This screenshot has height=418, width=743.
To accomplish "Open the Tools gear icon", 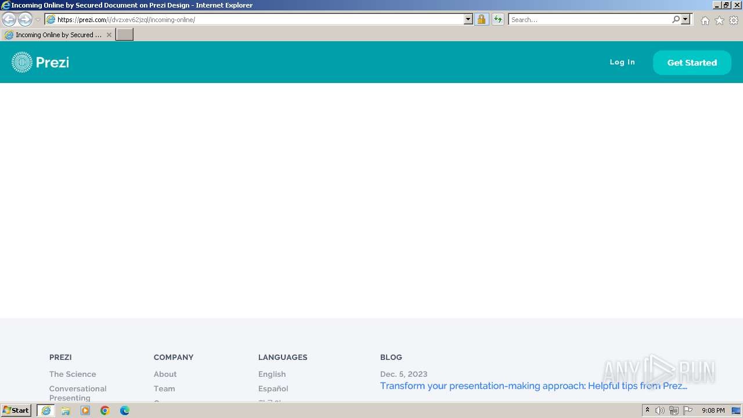I will 734,20.
